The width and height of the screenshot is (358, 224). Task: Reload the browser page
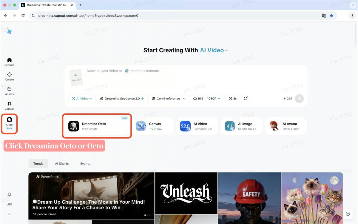pyautogui.click(x=23, y=16)
